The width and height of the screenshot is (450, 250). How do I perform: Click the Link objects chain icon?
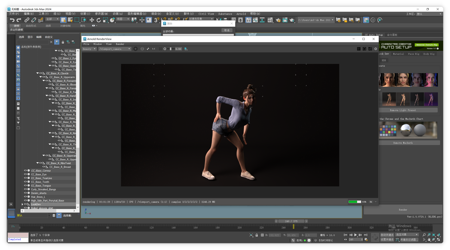pos(27,20)
